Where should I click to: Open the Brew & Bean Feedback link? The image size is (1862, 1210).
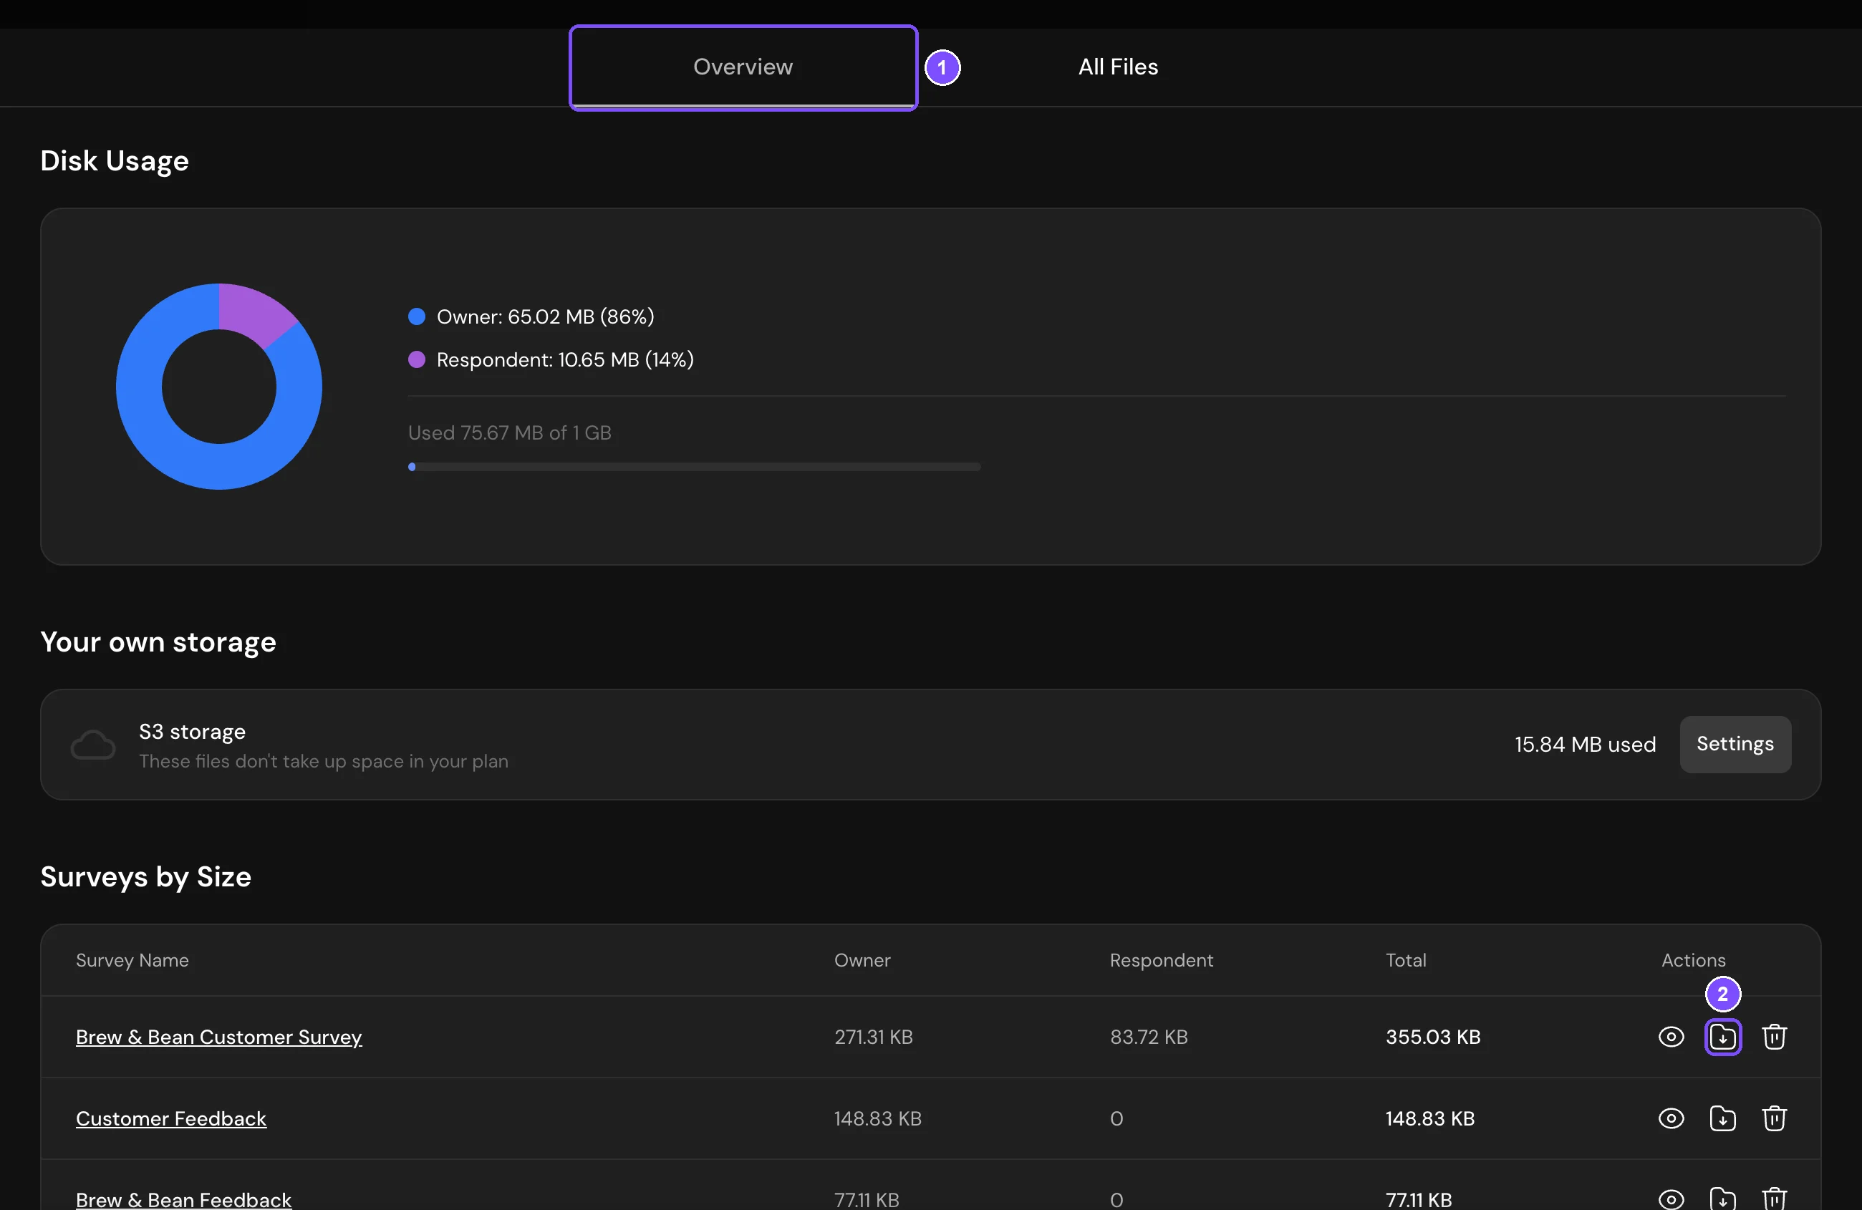tap(184, 1199)
